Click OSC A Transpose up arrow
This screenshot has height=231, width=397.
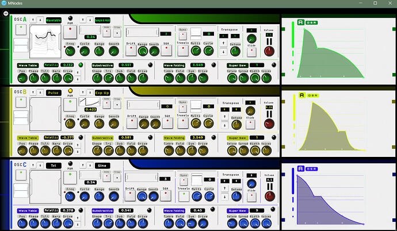pos(223,43)
